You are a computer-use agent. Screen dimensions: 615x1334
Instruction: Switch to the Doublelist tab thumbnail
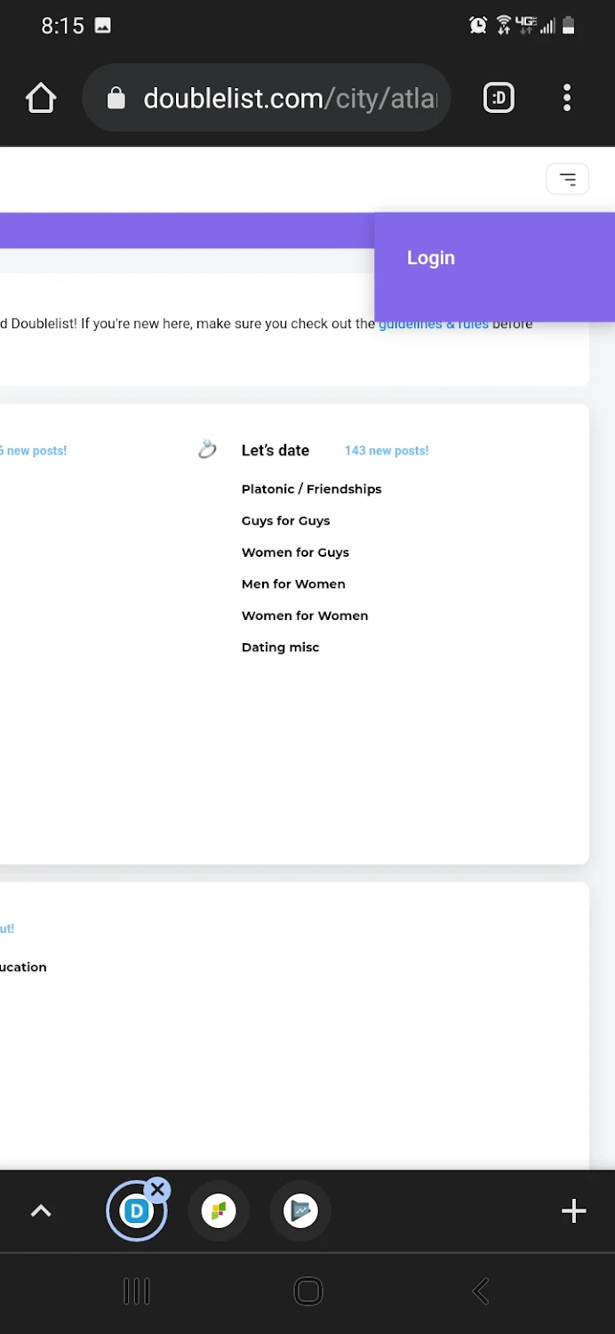click(x=136, y=1211)
